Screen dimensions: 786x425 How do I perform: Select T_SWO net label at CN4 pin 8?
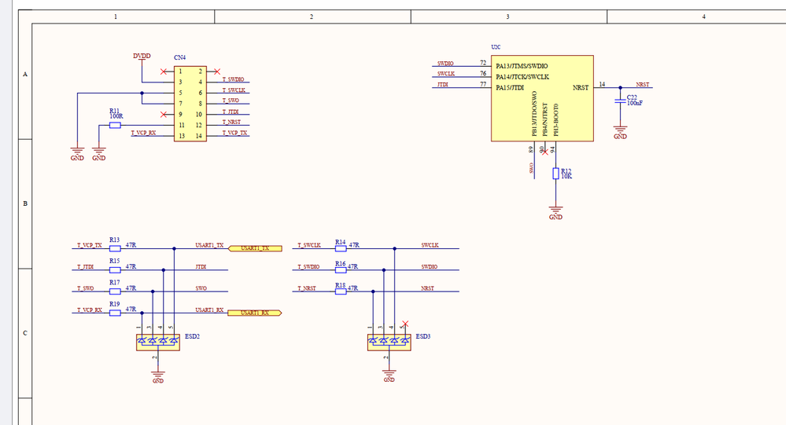pos(231,101)
